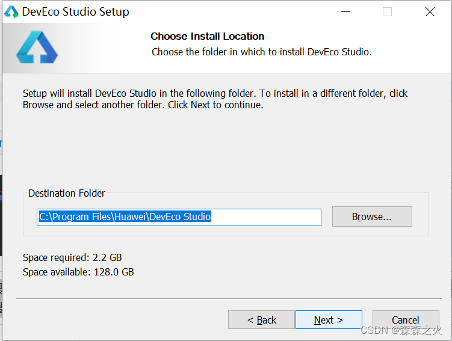
Task: Click the 'Setup will install DevEco Studio' instructions
Action: [215, 99]
